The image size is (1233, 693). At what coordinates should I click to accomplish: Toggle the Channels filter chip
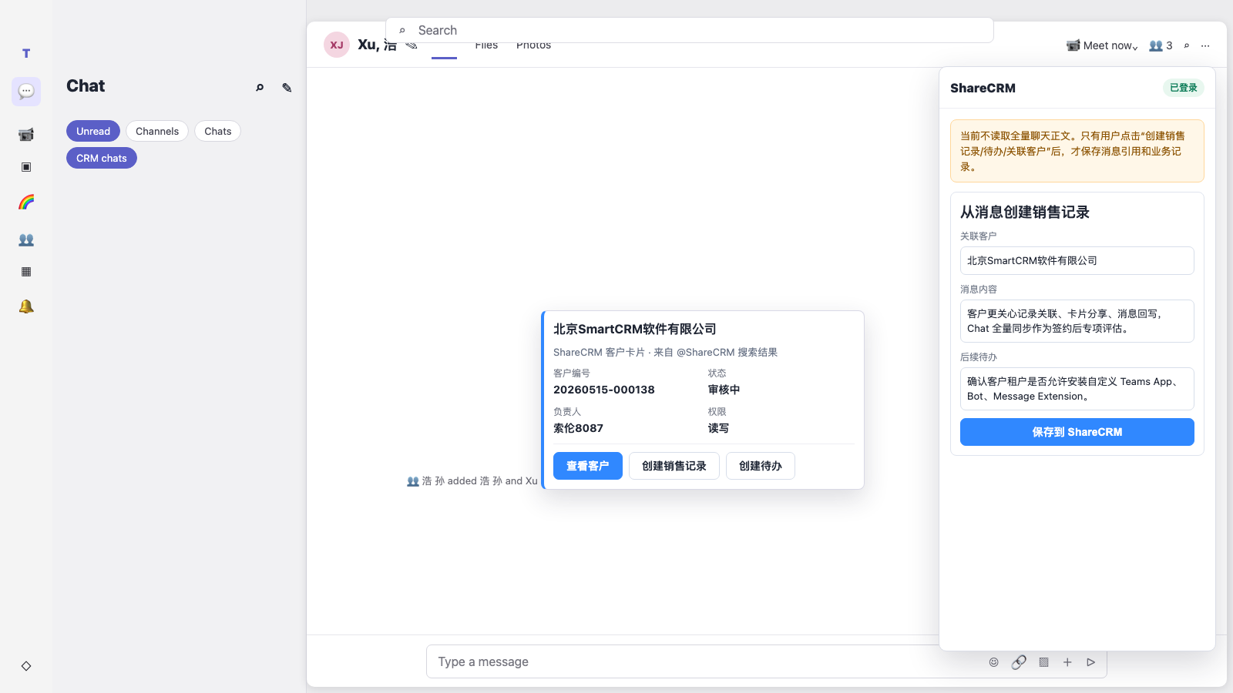tap(157, 131)
